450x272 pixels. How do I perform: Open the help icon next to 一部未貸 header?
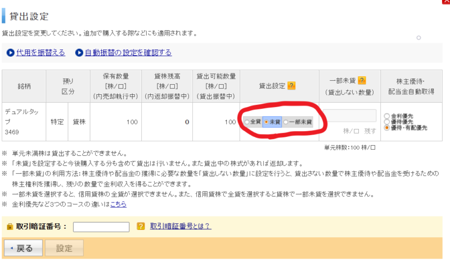[362, 80]
